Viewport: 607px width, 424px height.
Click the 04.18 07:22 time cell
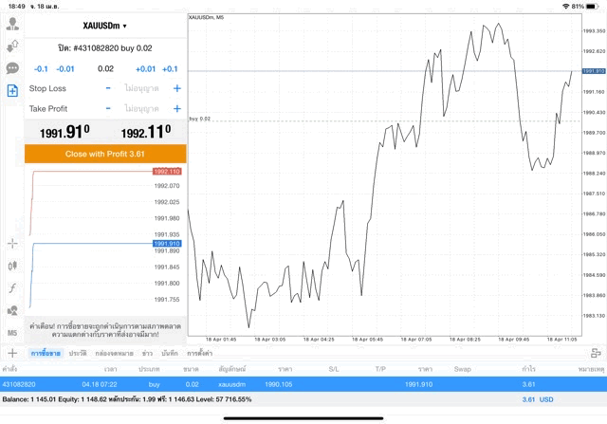[100, 384]
